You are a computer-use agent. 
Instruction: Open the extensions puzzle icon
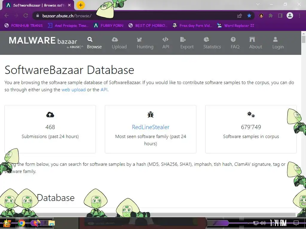pos(271,16)
